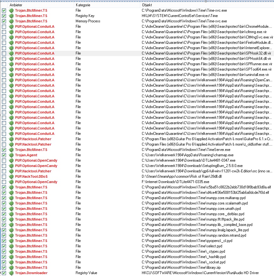This screenshot has width=274, height=276.
Task: Uncheck the d4ce4f36e508 elf file checkbox
Action: [4, 193]
